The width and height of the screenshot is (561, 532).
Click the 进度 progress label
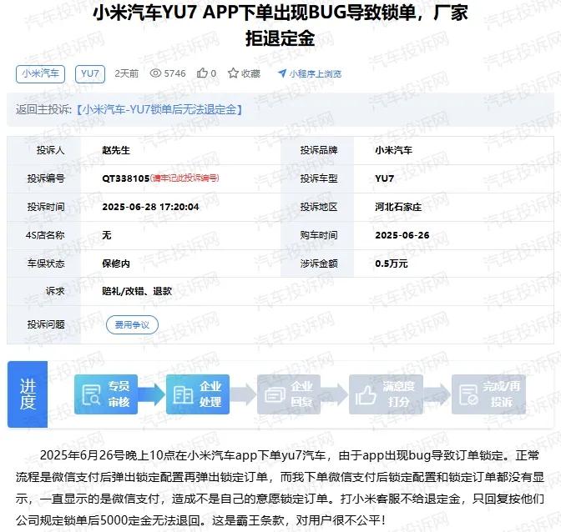point(28,394)
